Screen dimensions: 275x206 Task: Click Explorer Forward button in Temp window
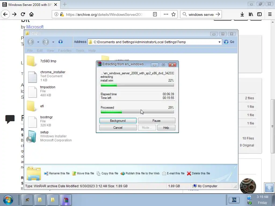coord(46,42)
